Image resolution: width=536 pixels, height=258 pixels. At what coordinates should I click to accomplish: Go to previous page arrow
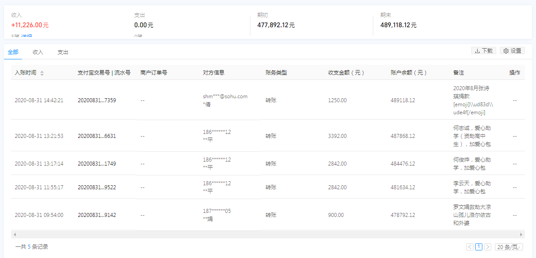pos(470,247)
